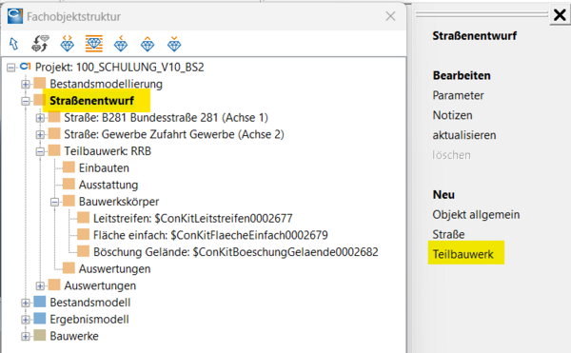Click the diamond icon with left chevron
Screen dimensions: 571x353
121,44
